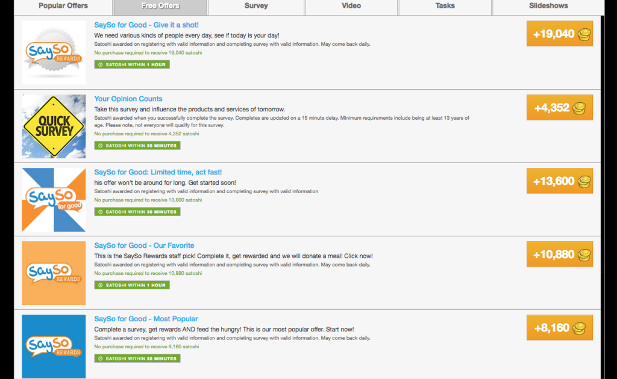Click 'No purchase required to receive 8,160 satoshi'

146,347
